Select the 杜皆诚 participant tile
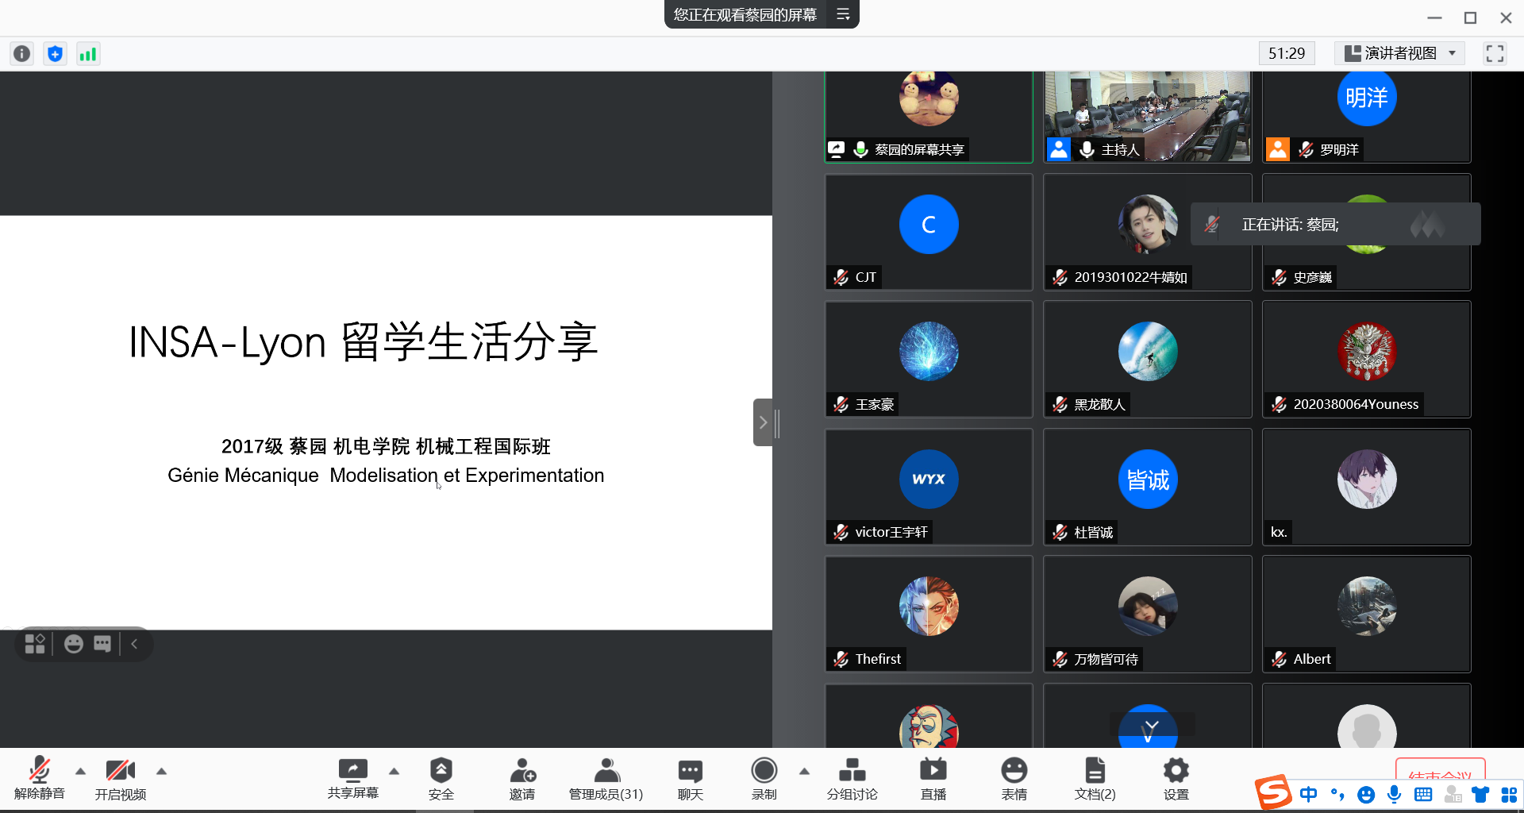 click(1147, 487)
